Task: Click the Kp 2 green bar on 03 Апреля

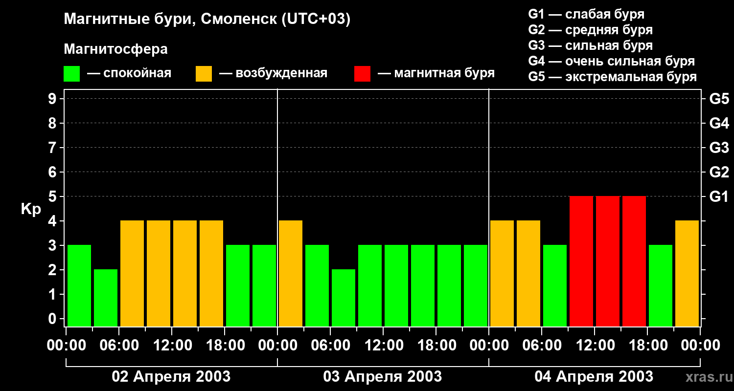Action: (344, 298)
